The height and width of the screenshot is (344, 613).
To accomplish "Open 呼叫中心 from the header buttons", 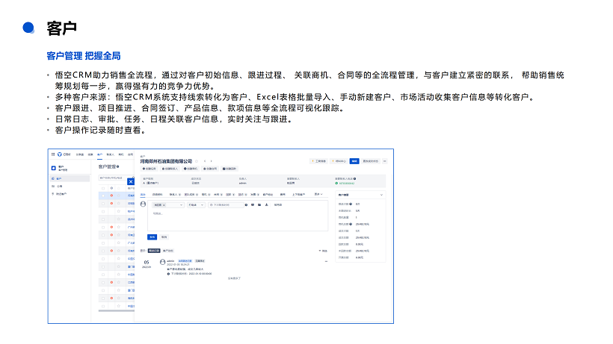I will (339, 161).
